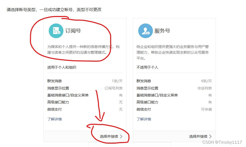The width and height of the screenshot is (246, 147).
Task: Click the 不适用于个人 label
Action: (147, 67)
